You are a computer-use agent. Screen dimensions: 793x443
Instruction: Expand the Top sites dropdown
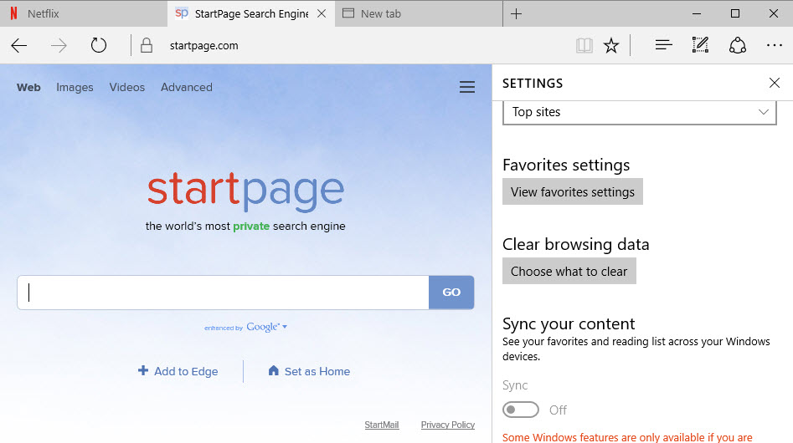640,112
